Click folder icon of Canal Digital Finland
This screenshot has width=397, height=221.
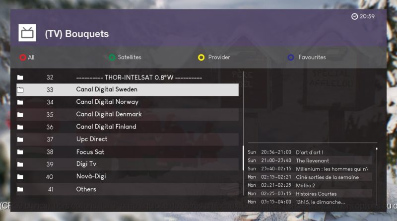(20, 127)
